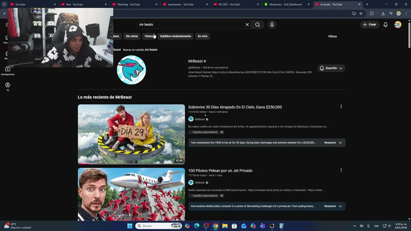The image size is (411, 231).
Task: Click the page vertical scrollbar
Action: click(409, 35)
